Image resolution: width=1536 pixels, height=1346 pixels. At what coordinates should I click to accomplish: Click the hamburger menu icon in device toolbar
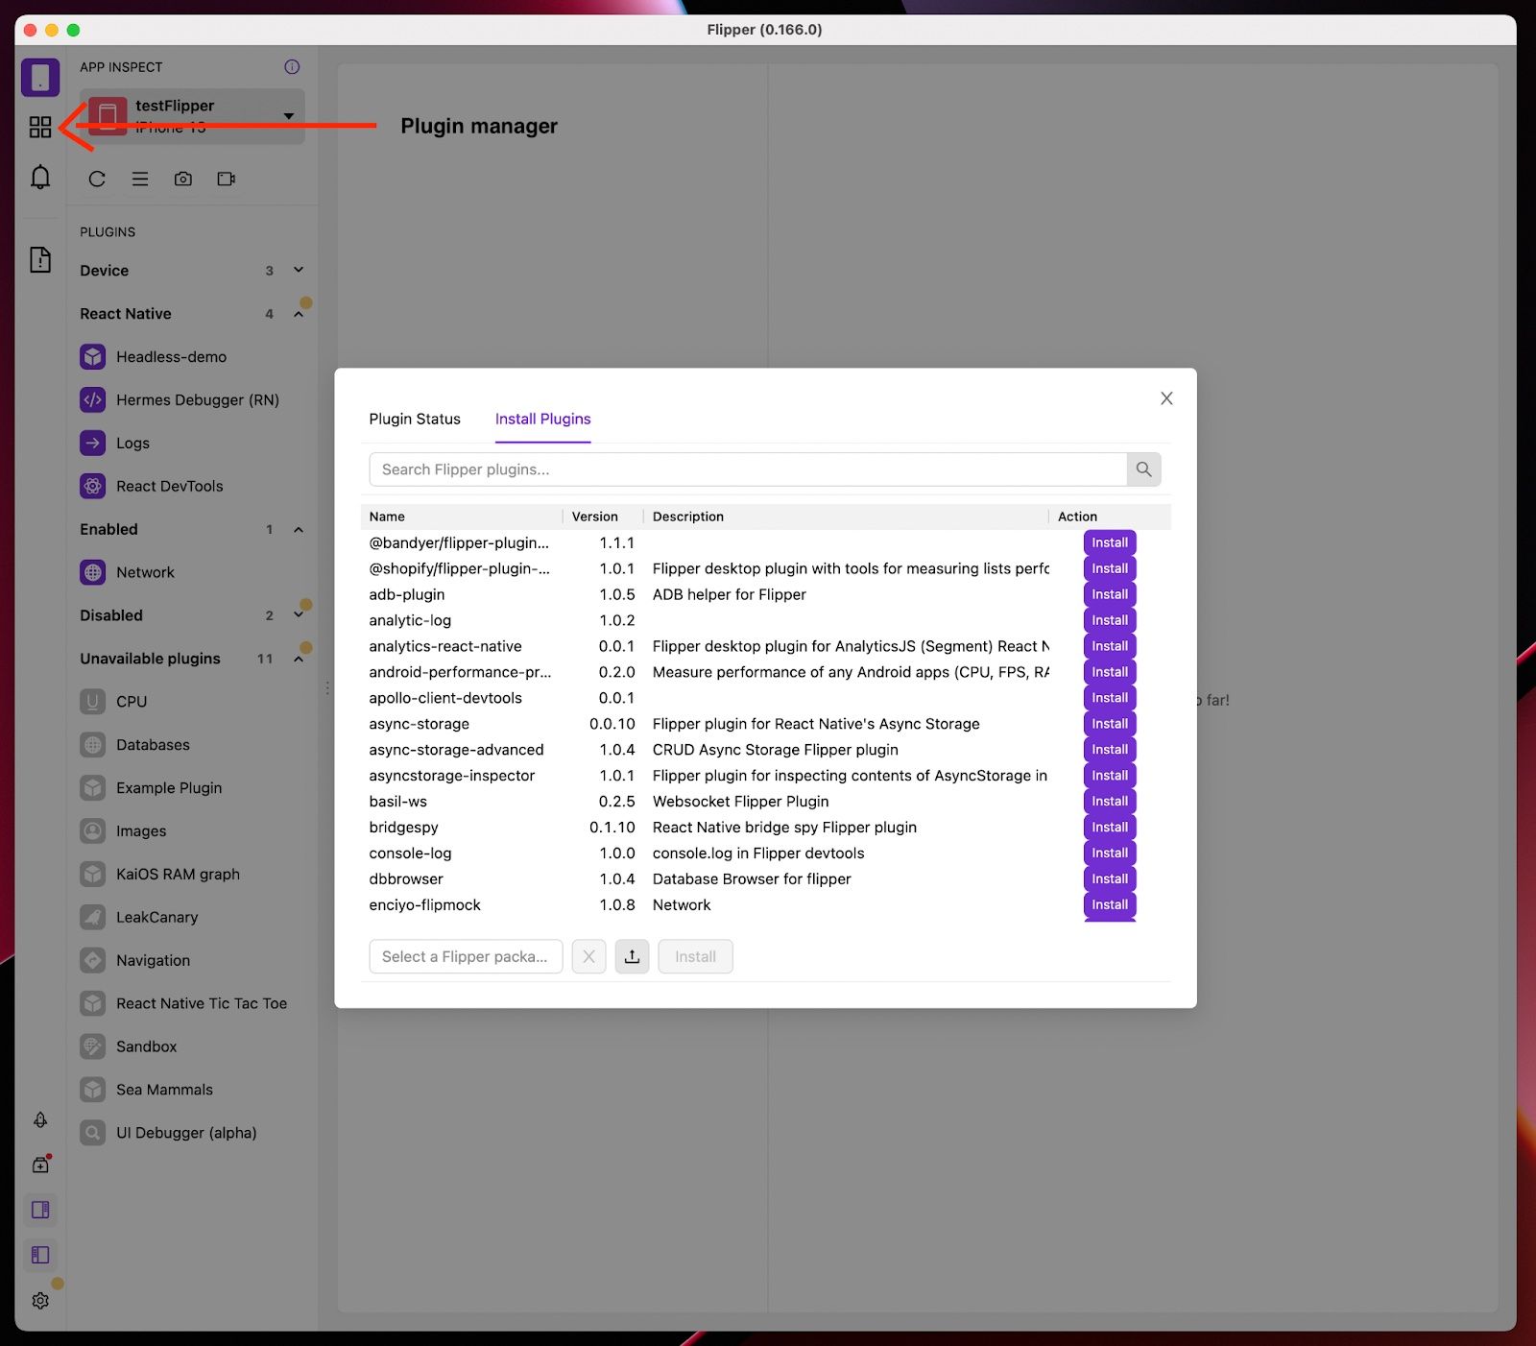coord(140,179)
